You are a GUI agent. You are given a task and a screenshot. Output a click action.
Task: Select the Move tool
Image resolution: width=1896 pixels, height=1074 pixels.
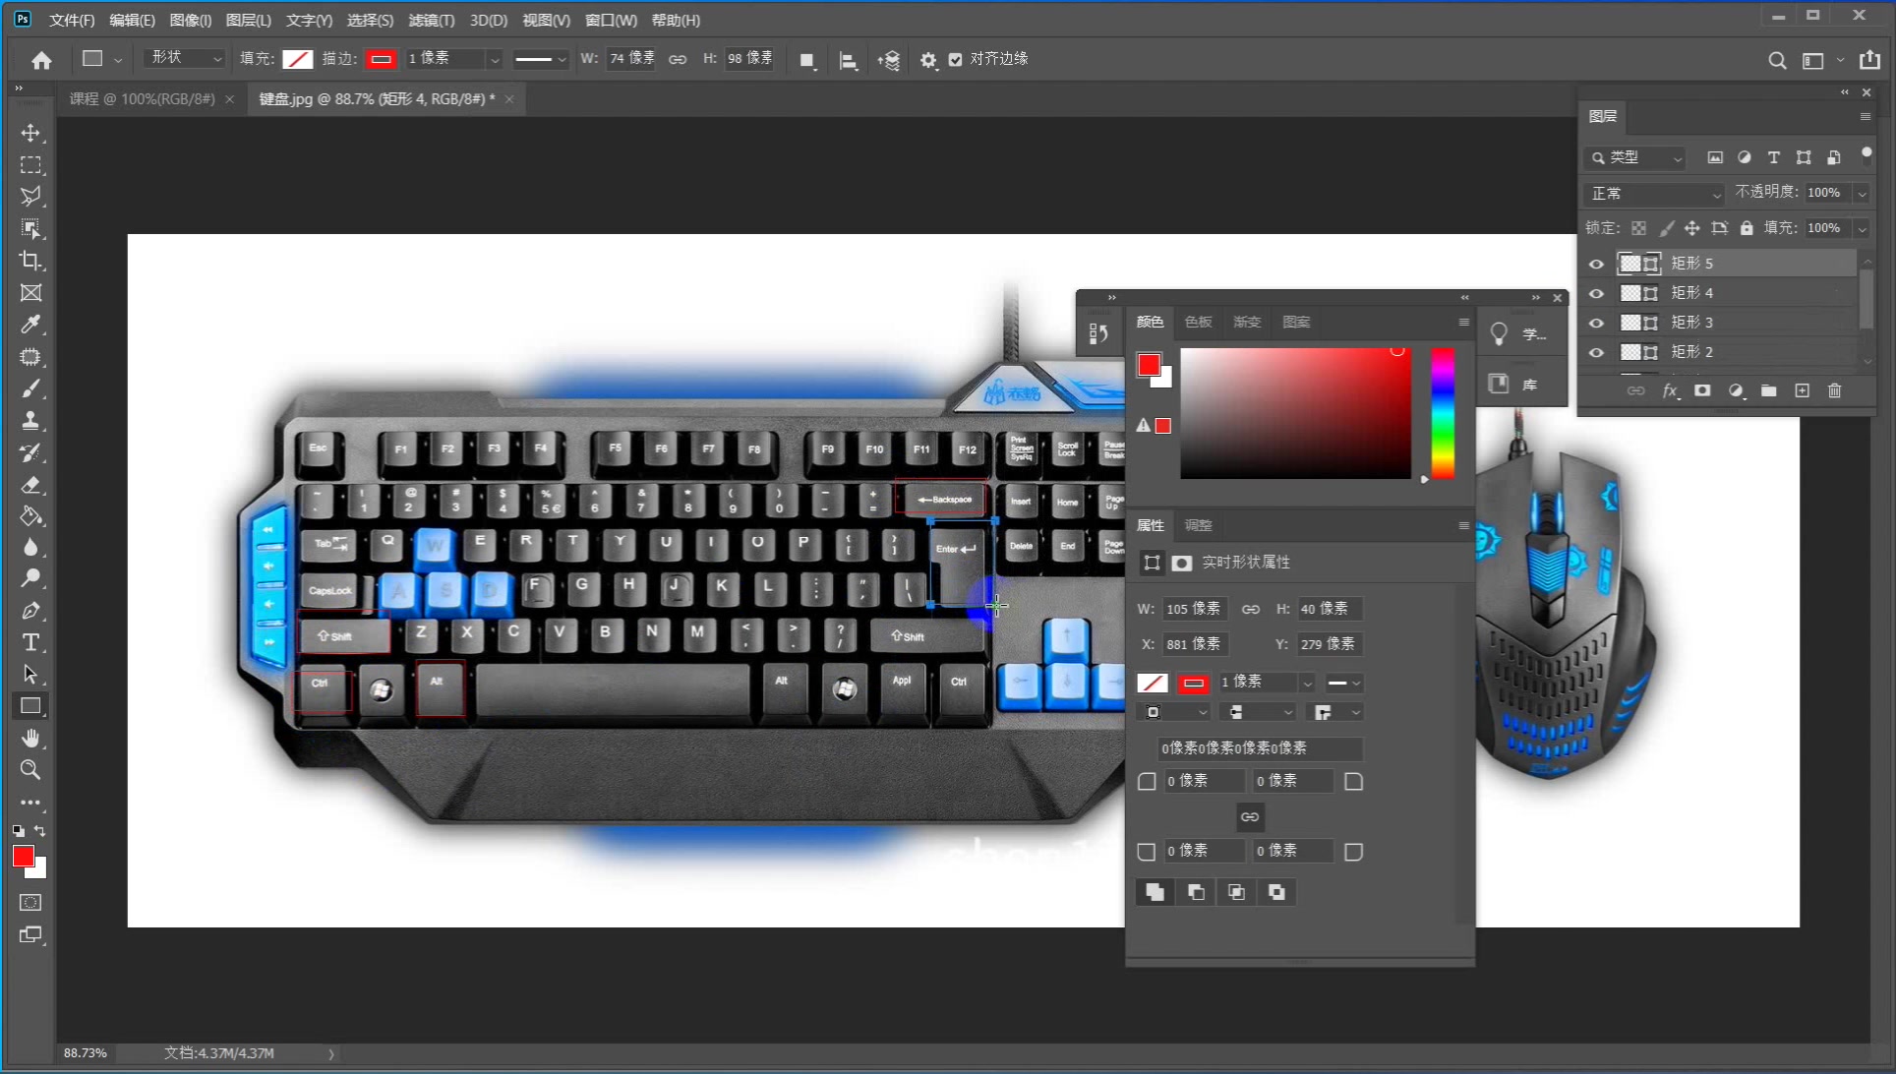[x=30, y=133]
